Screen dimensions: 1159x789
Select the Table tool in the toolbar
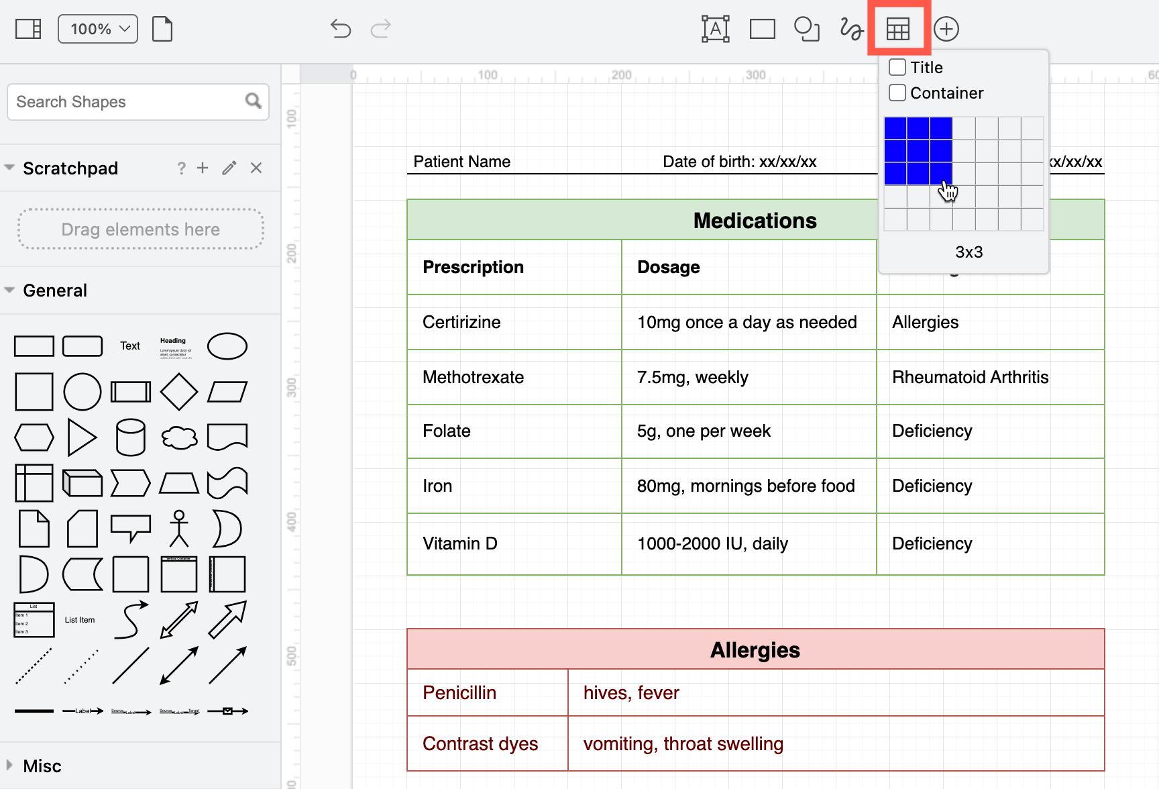899,28
